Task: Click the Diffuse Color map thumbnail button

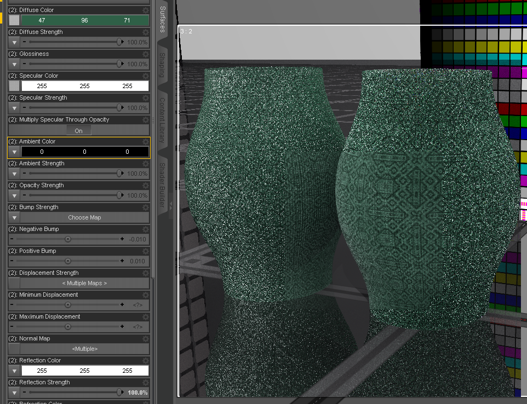Action: [14, 20]
